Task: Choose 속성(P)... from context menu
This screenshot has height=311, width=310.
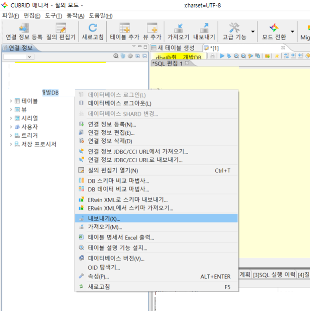Action: click(156, 276)
